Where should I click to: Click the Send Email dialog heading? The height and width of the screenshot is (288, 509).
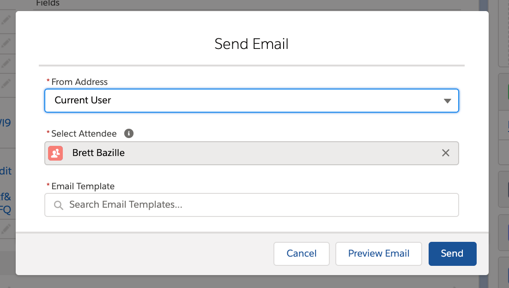(252, 44)
